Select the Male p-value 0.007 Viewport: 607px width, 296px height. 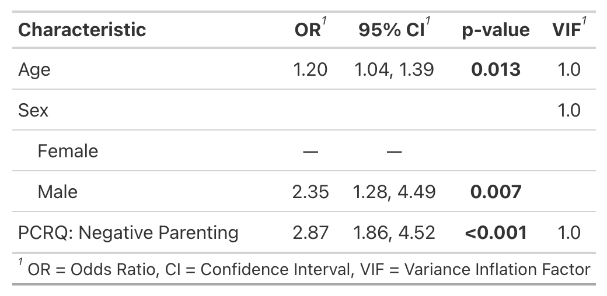496,192
